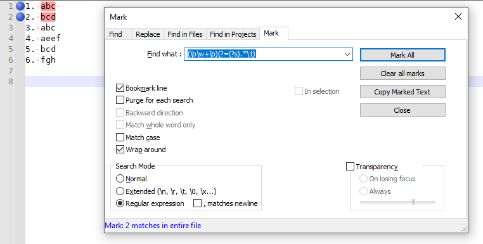
Task: Click the Mark All button
Action: pyautogui.click(x=402, y=55)
